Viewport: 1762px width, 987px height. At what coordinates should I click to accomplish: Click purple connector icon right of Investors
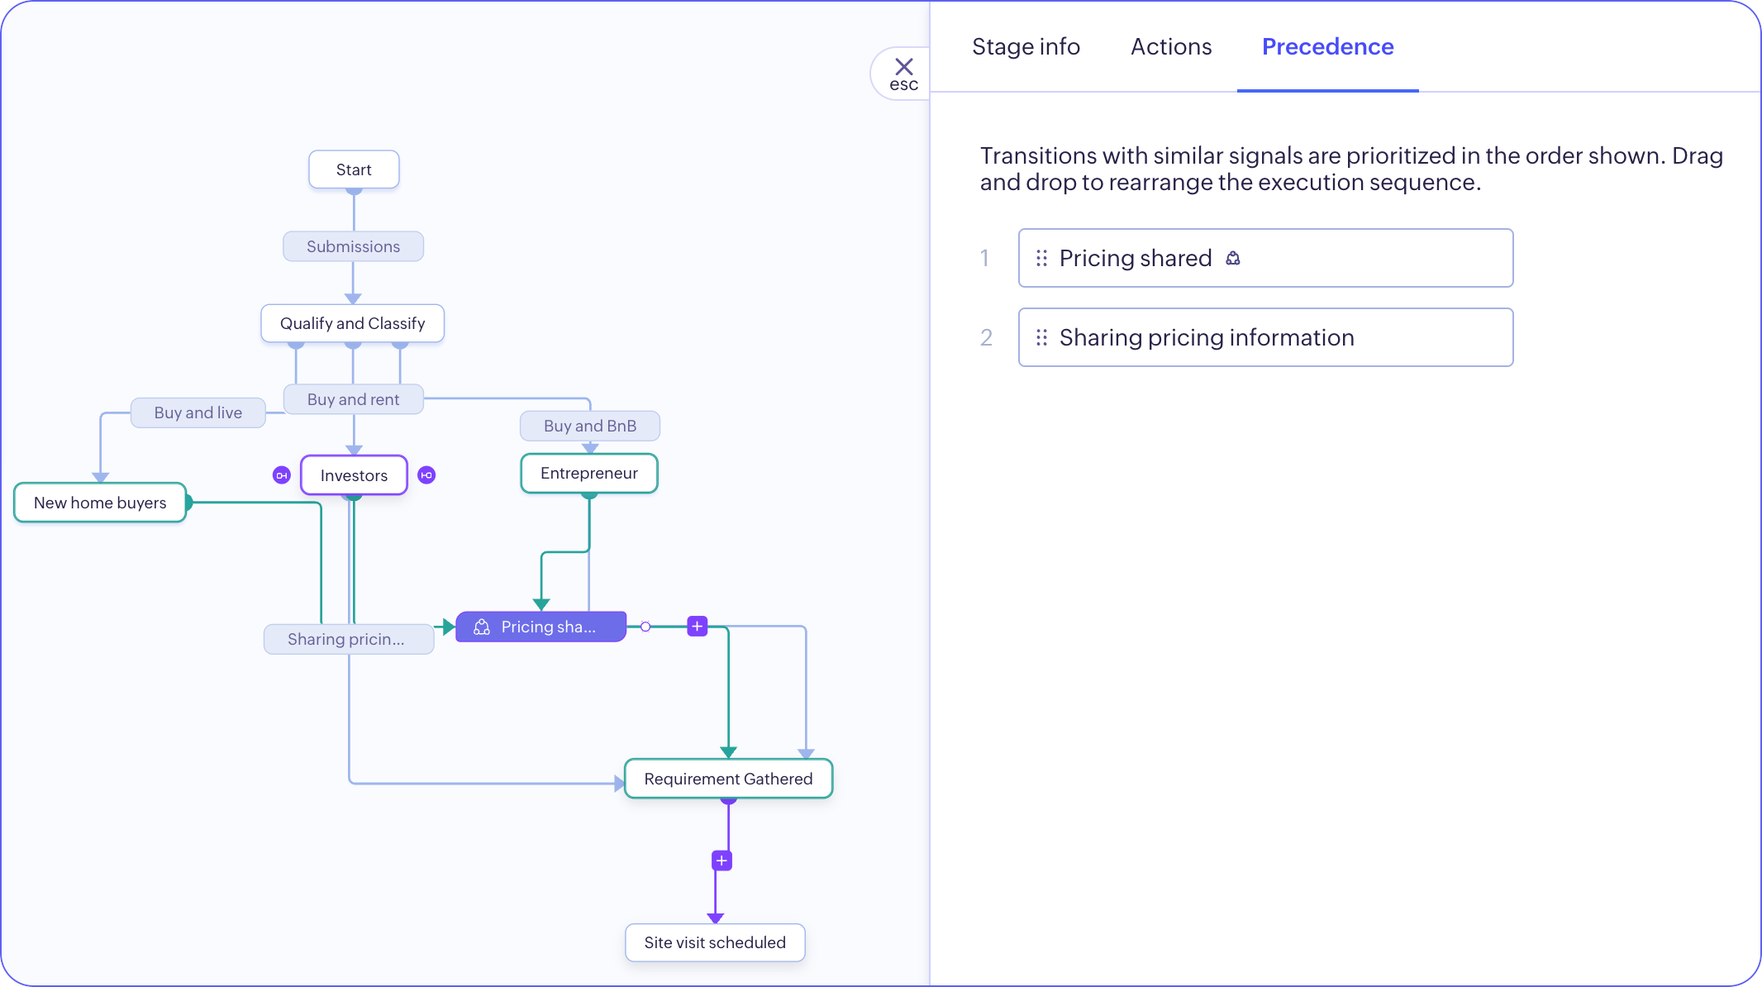pyautogui.click(x=426, y=475)
